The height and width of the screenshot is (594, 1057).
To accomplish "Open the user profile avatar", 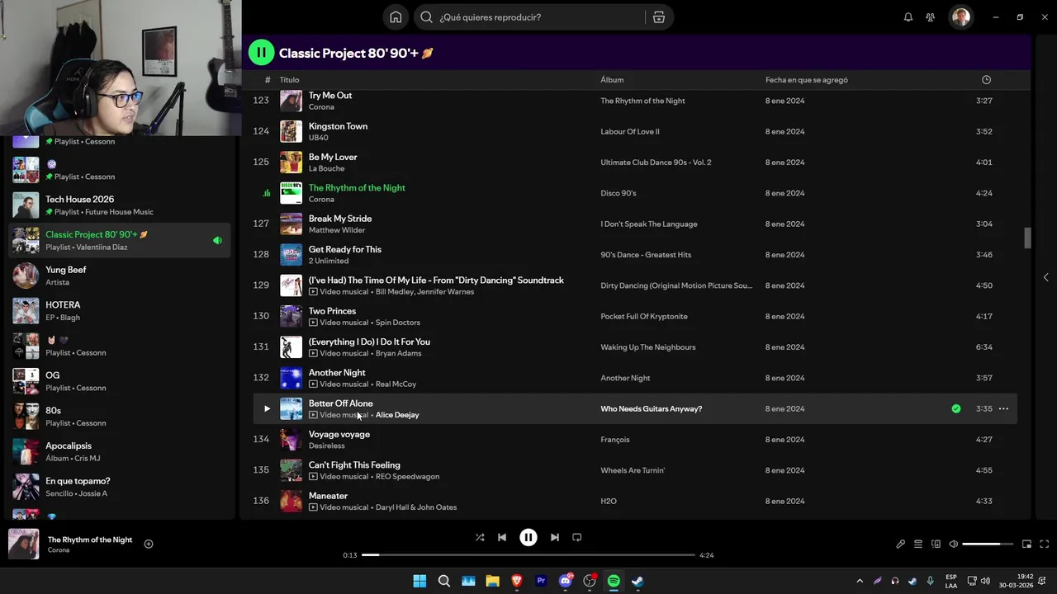I will click(960, 17).
